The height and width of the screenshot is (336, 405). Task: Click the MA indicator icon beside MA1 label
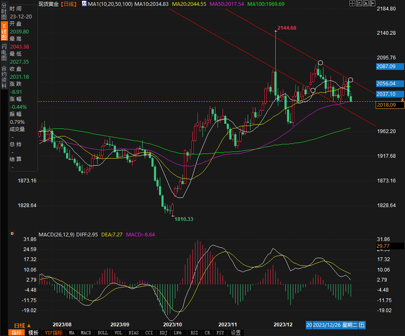click(x=84, y=4)
